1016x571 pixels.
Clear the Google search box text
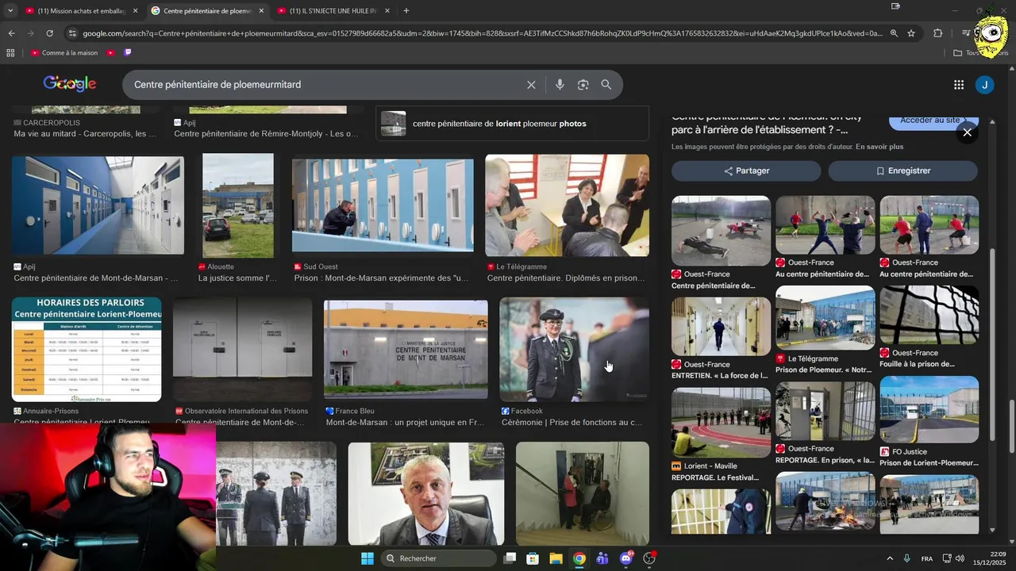click(532, 85)
